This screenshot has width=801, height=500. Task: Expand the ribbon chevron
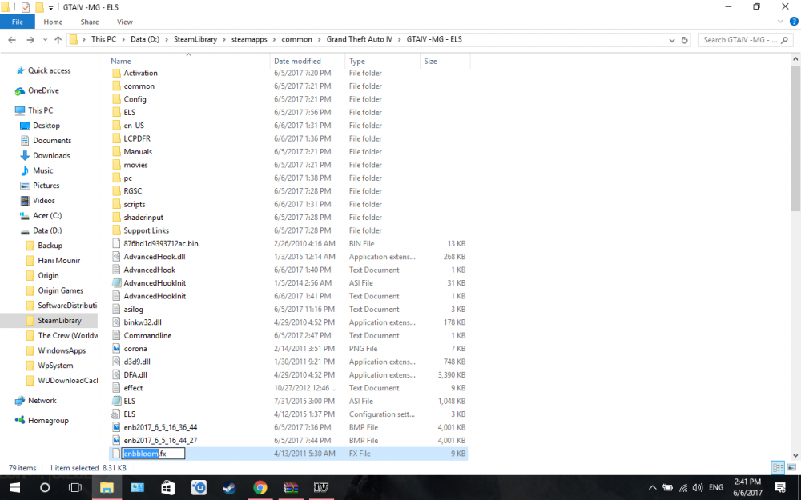(780, 22)
